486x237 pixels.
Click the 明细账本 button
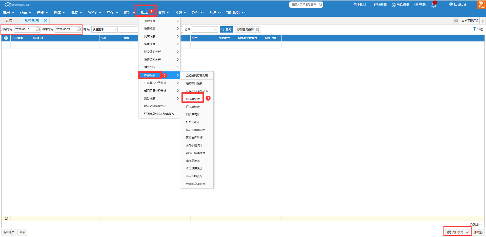pyautogui.click(x=9, y=232)
